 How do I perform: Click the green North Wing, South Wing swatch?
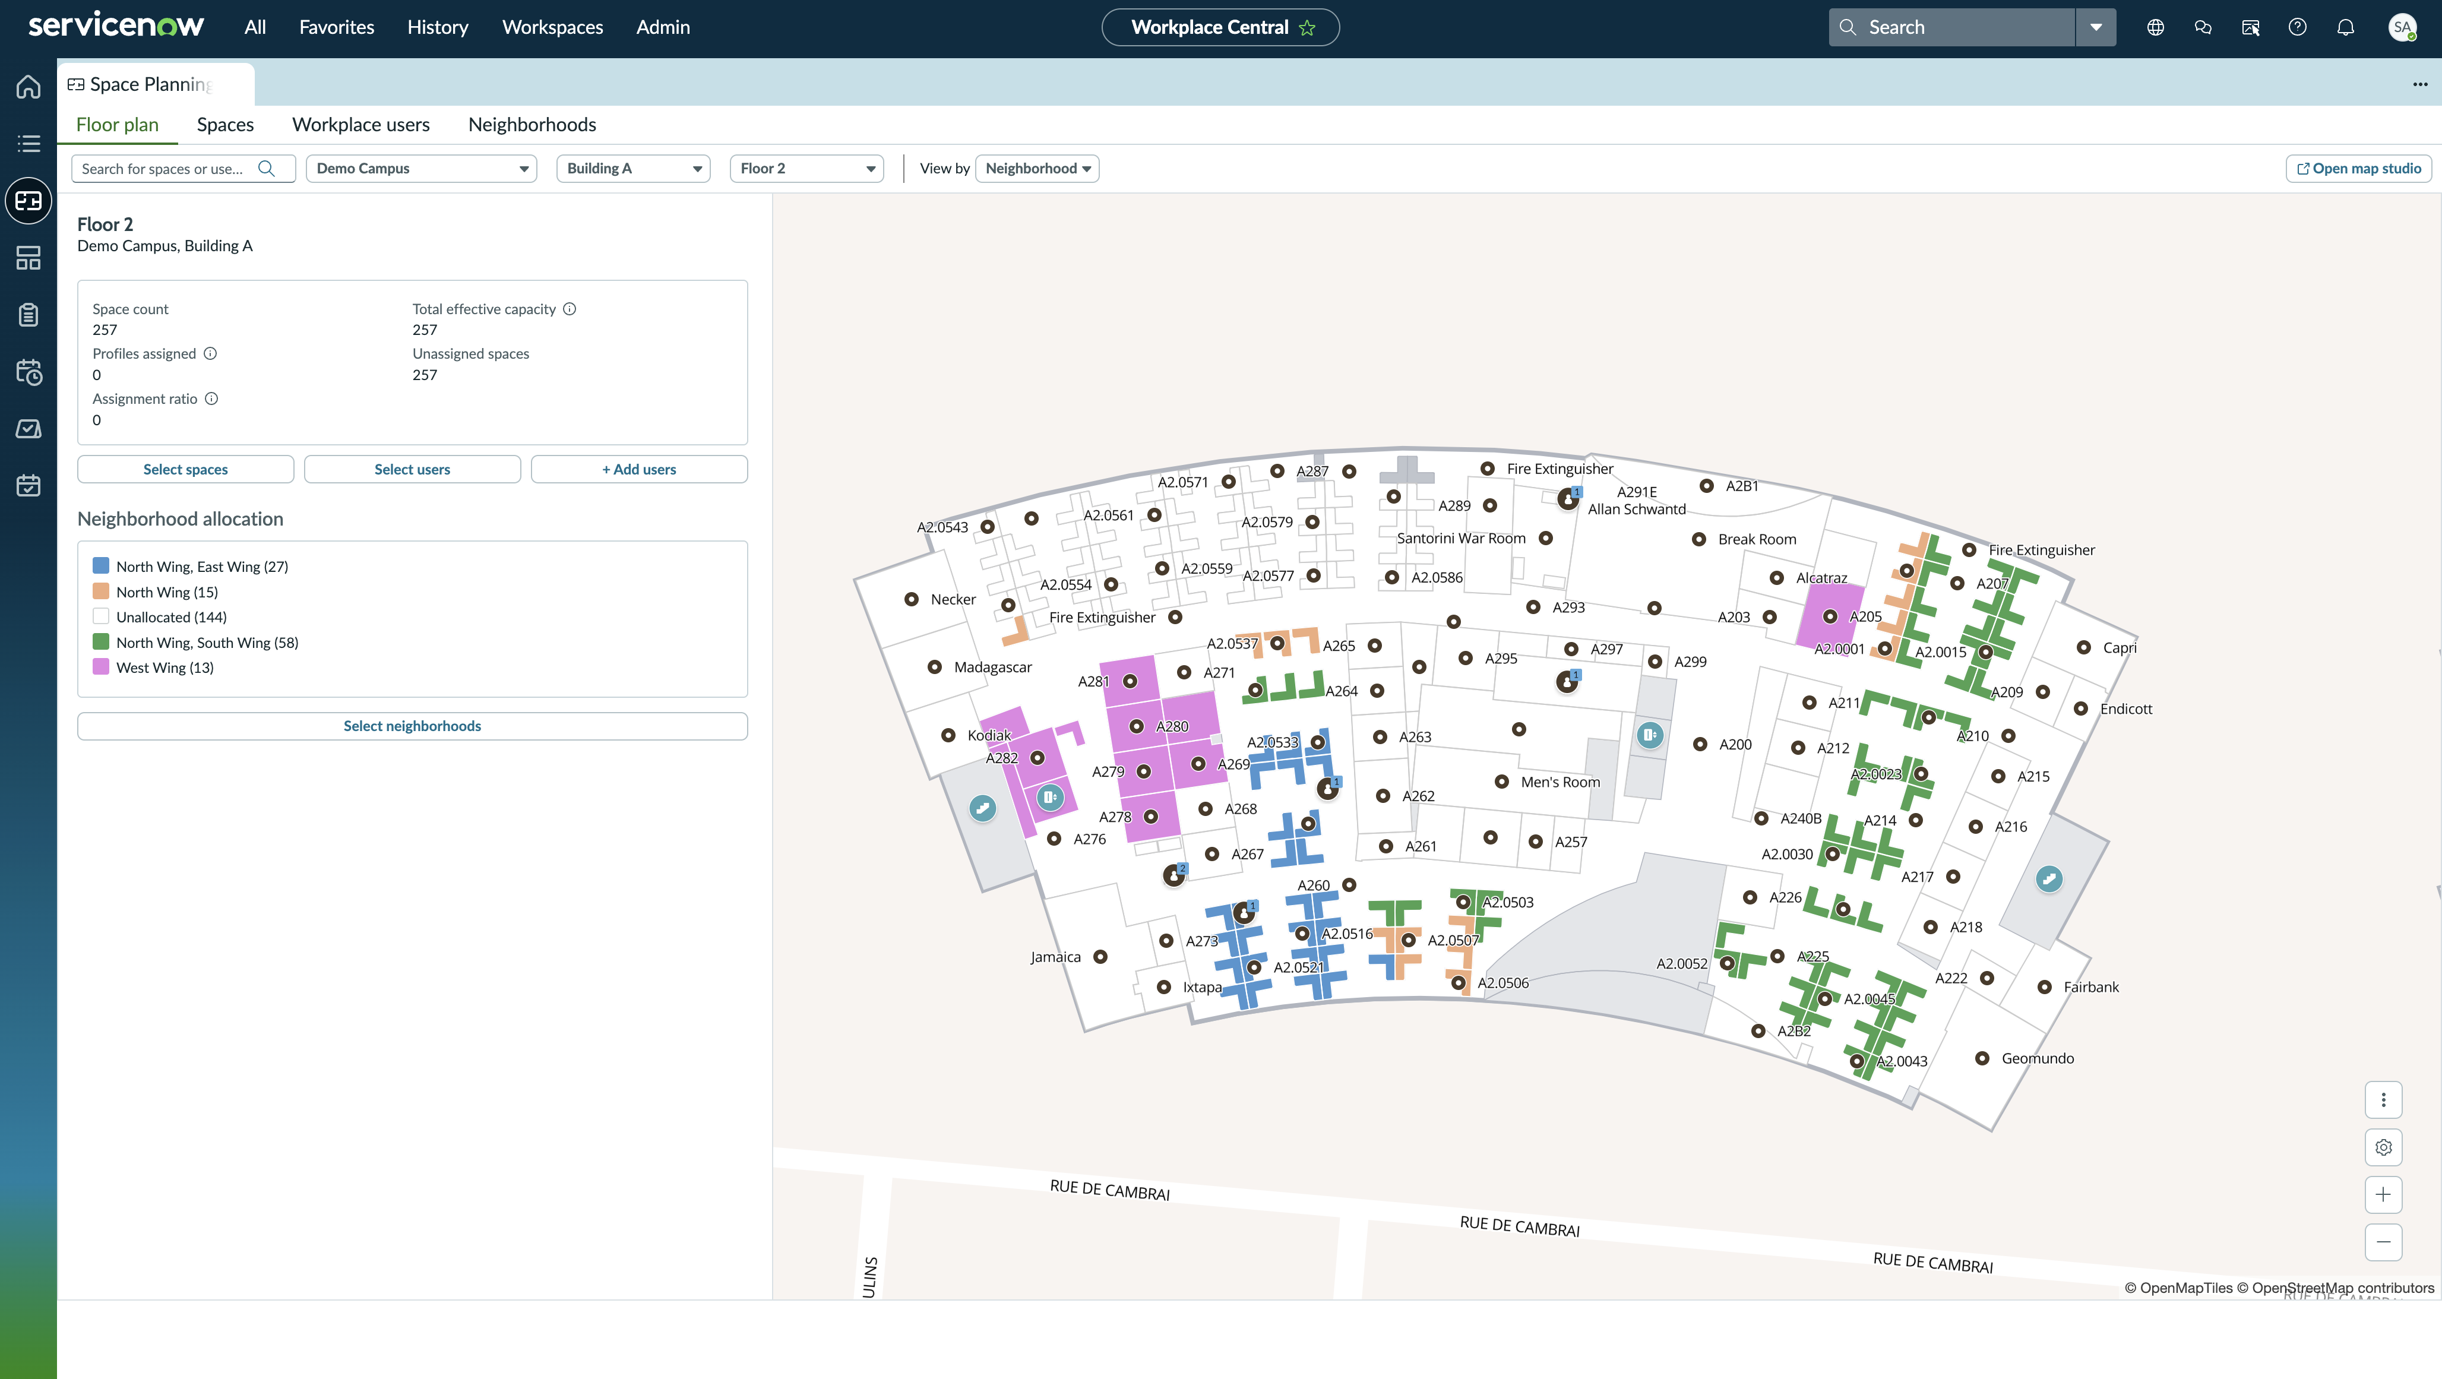coord(100,641)
